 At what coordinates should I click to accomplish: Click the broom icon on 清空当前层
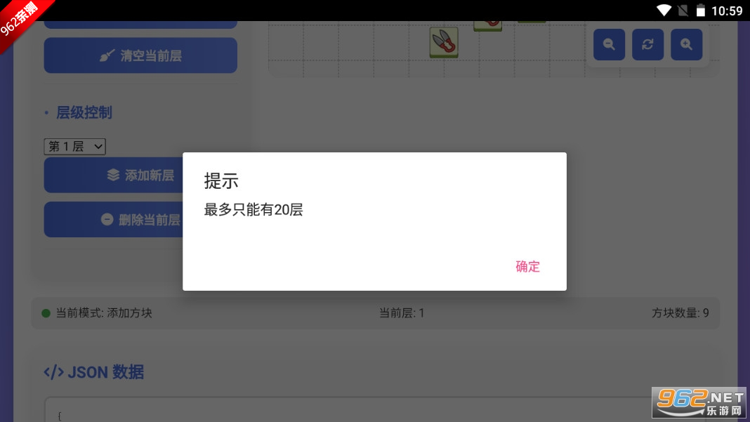pos(107,56)
